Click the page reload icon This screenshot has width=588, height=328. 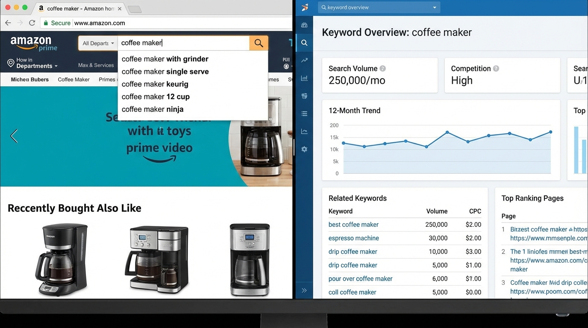click(x=31, y=23)
